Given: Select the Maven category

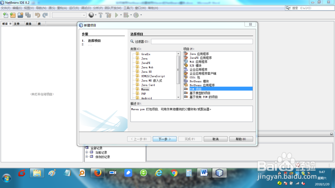Looking at the screenshot, I should (145, 89).
